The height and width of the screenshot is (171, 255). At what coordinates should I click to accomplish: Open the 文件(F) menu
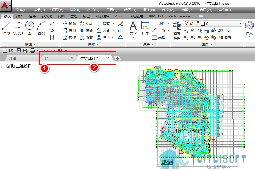click(x=21, y=10)
